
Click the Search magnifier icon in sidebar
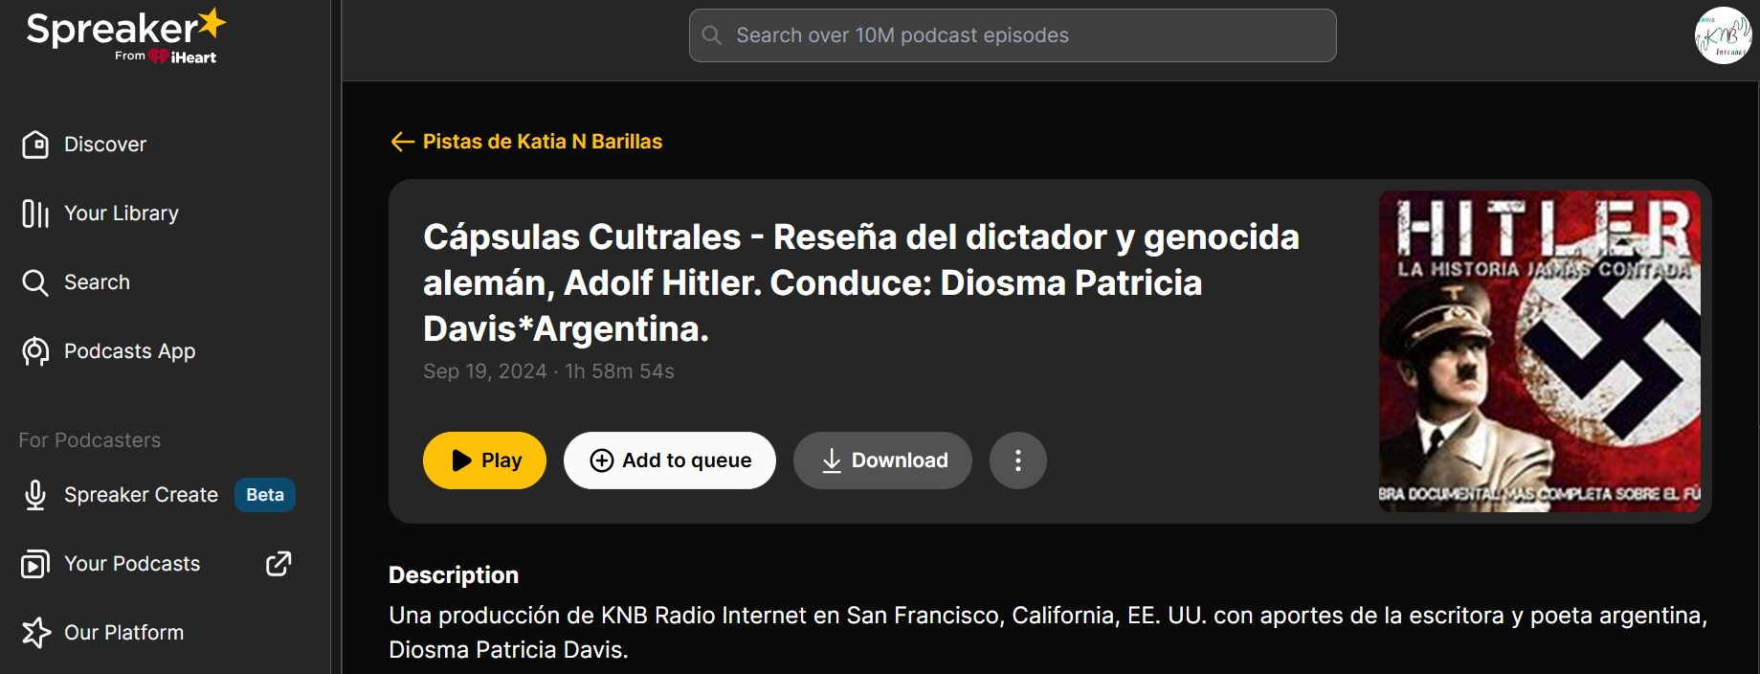[35, 282]
